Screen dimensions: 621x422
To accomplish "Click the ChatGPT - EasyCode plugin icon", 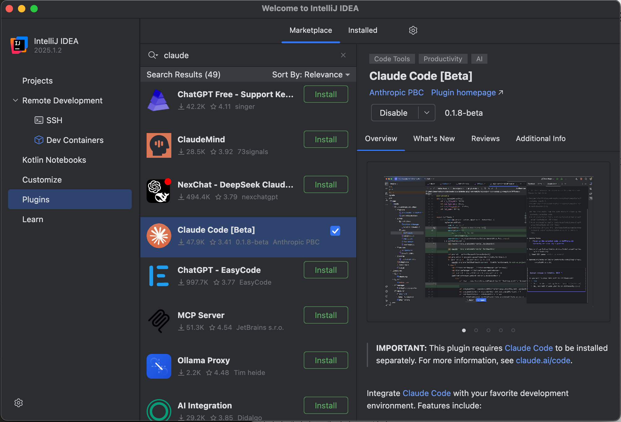I will click(x=159, y=276).
